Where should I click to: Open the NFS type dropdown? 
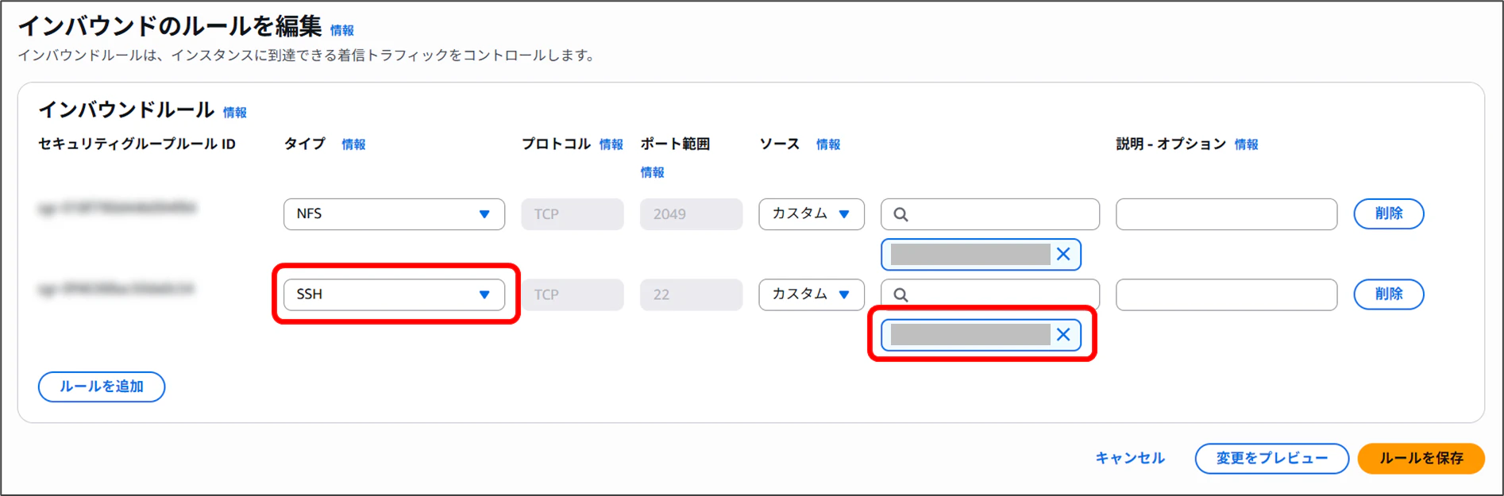[394, 214]
